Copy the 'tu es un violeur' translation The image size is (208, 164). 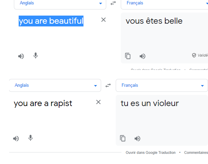(x=123, y=138)
